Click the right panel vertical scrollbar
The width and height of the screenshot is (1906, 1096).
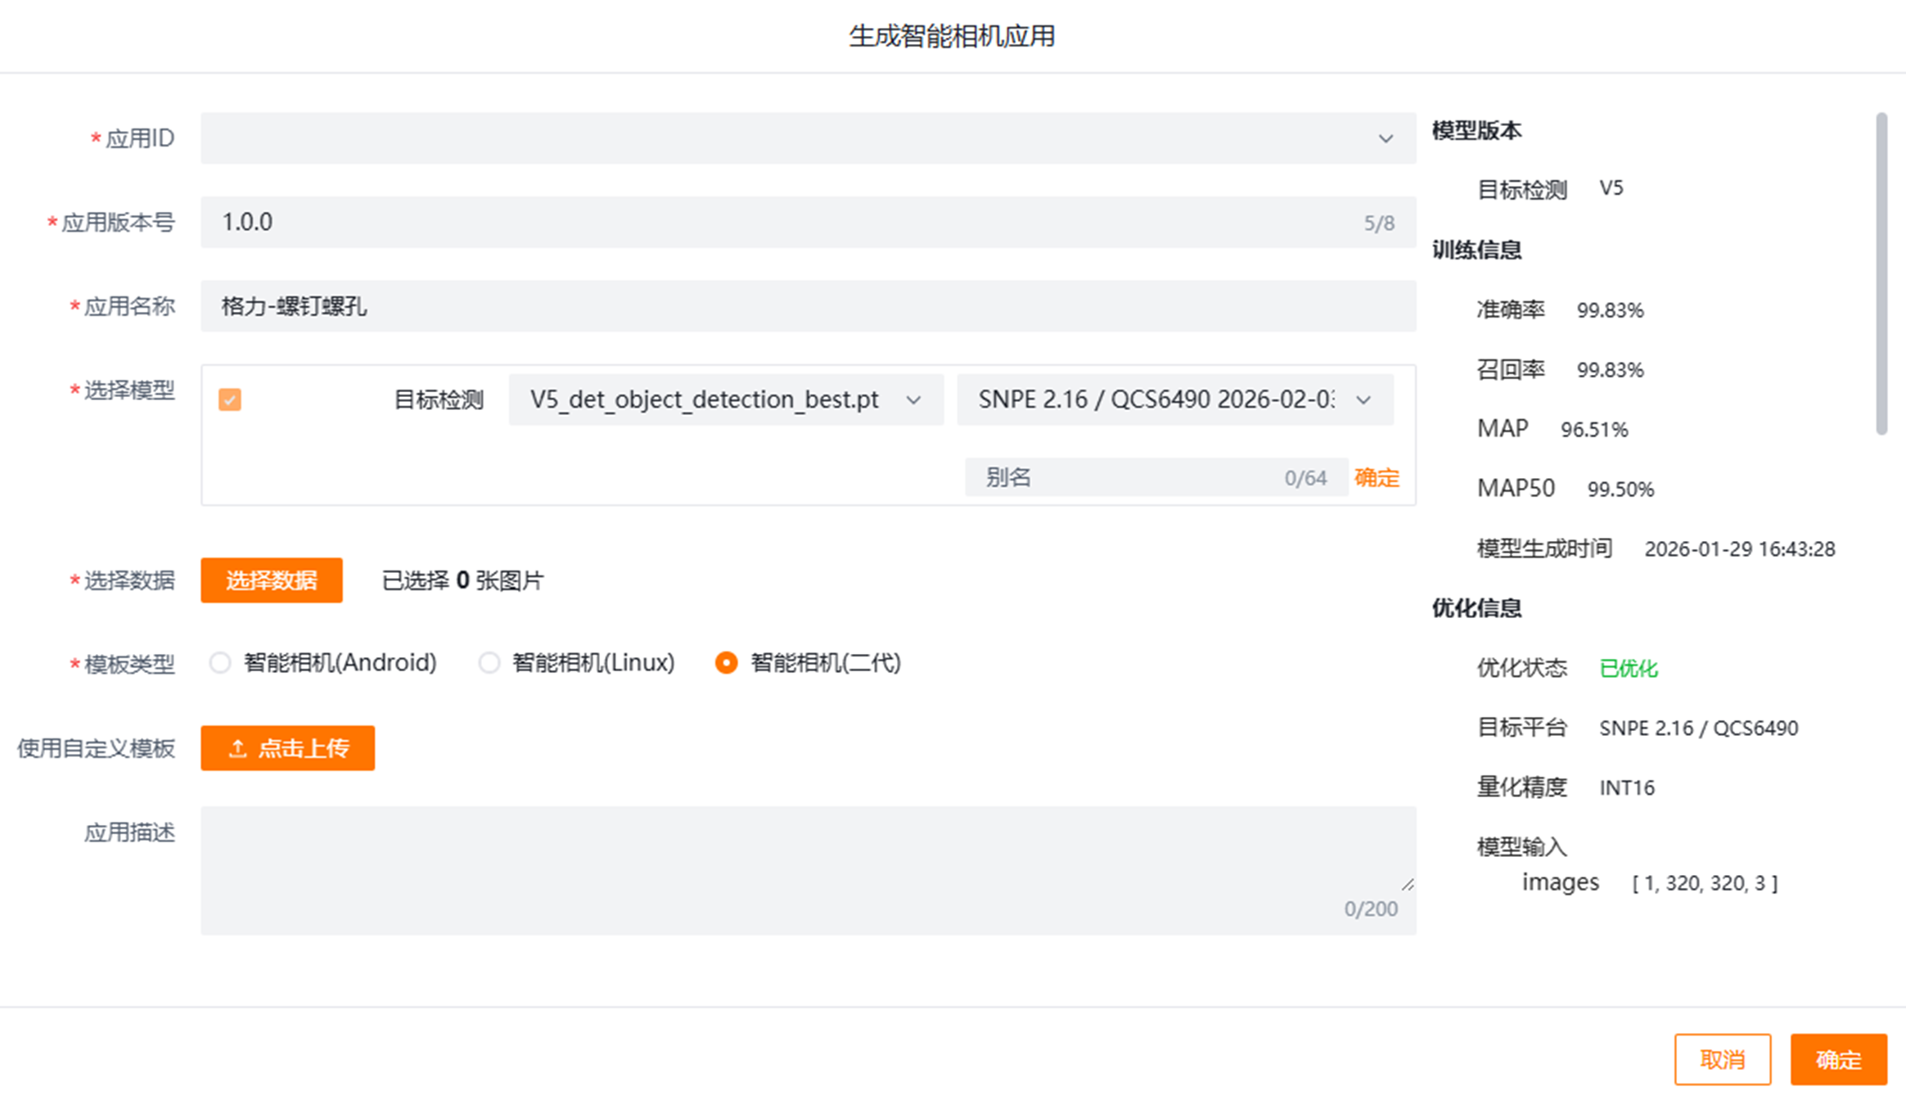1881,273
